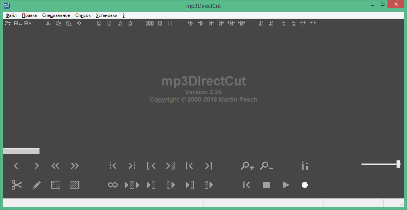
Task: Click the right chevron hatched-bar selection end button
Action: 170,166
